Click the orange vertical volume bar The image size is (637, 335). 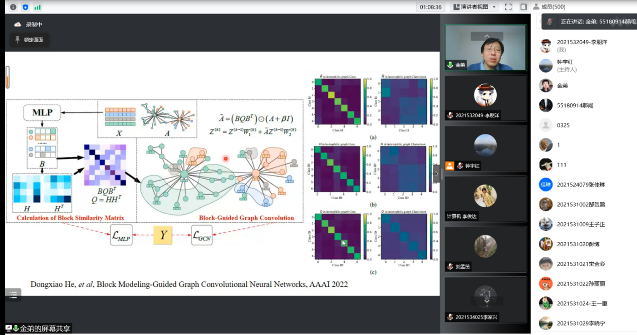click(x=8, y=78)
